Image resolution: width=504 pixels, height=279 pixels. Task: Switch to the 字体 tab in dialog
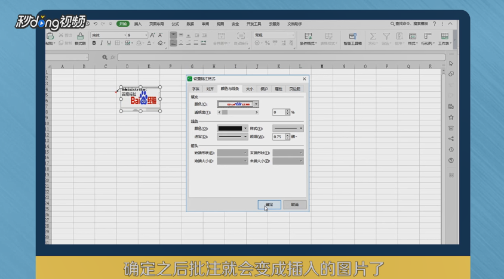[195, 89]
